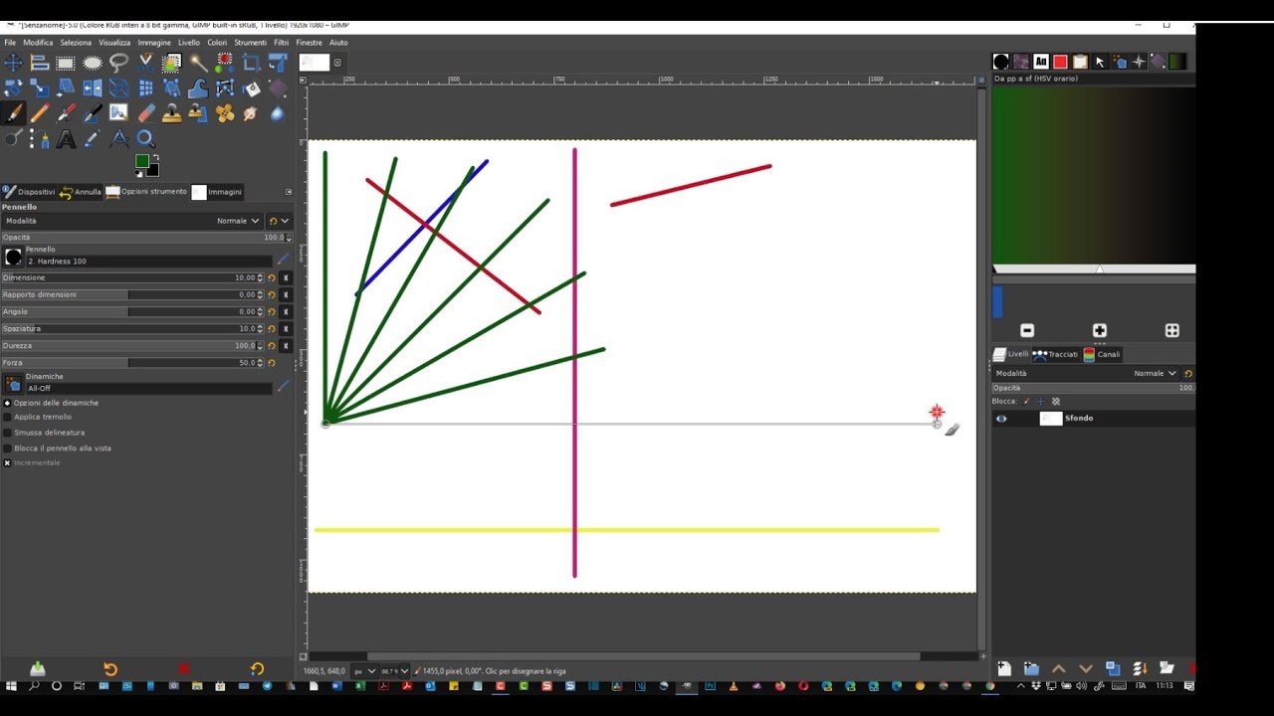Select the Zoom magnifier tool
Screen dimensions: 1274x716
[x=145, y=139]
